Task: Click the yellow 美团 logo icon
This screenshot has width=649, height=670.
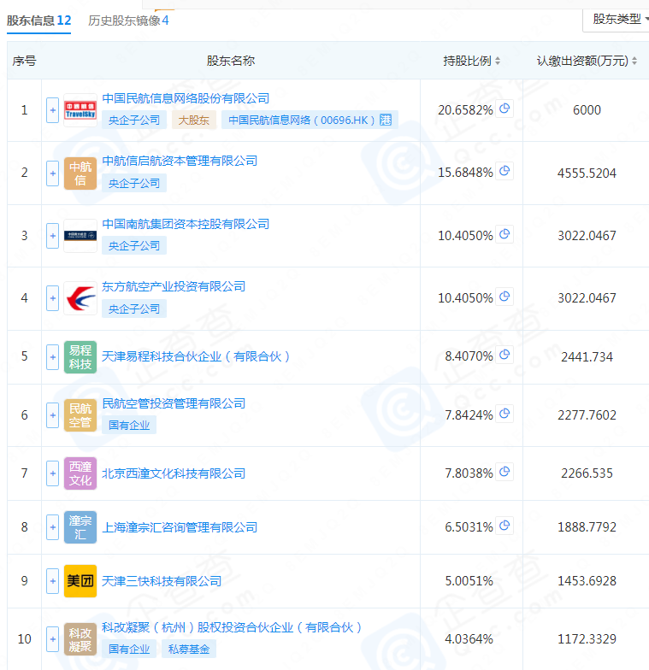Action: (x=80, y=581)
